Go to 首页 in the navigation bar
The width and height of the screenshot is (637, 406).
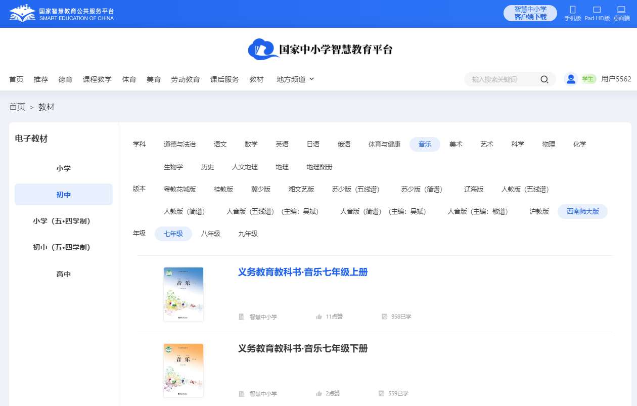16,79
